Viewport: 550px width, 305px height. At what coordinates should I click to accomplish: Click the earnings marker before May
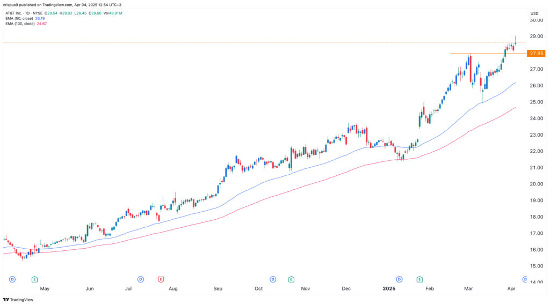pos(34,279)
